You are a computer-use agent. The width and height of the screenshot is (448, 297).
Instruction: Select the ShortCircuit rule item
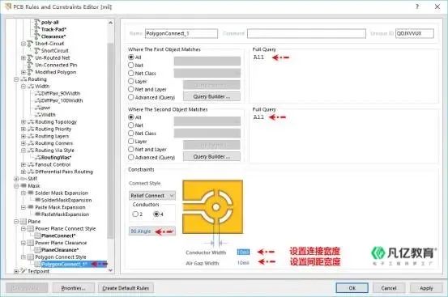tap(55, 51)
